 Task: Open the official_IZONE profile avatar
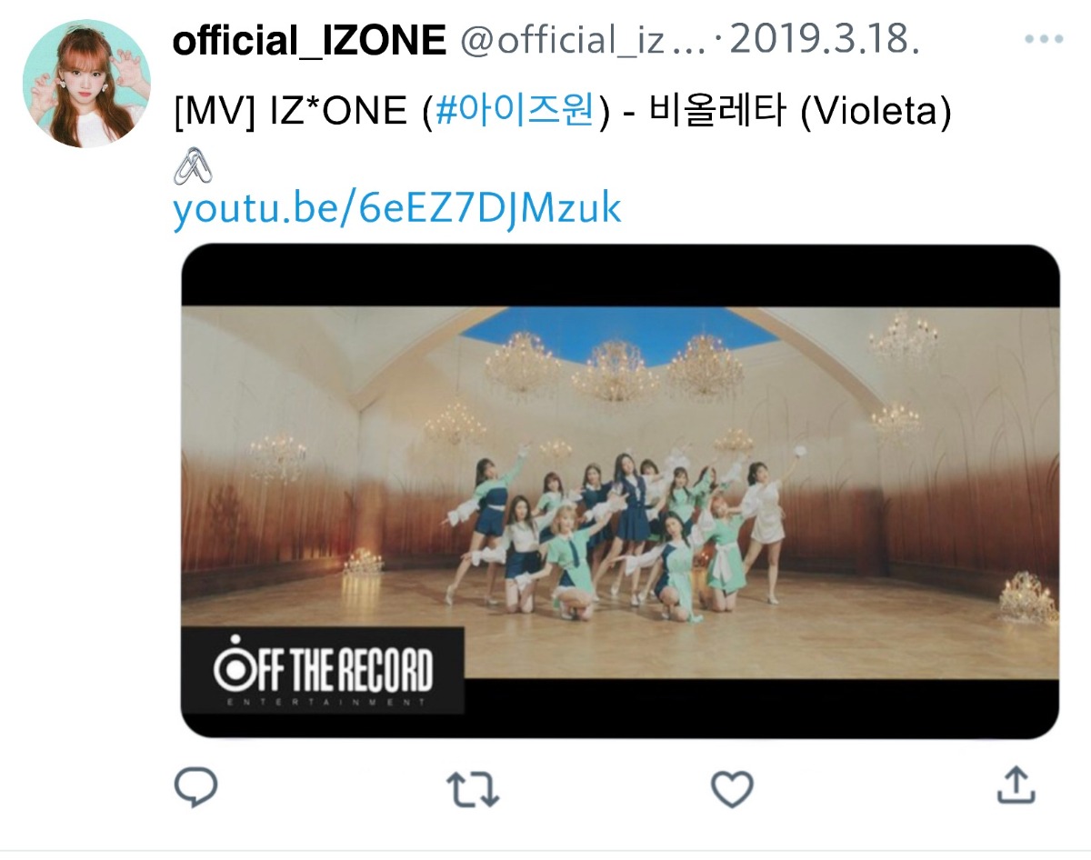click(x=86, y=83)
